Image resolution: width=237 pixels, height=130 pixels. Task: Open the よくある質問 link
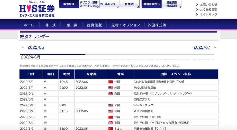click(209, 10)
